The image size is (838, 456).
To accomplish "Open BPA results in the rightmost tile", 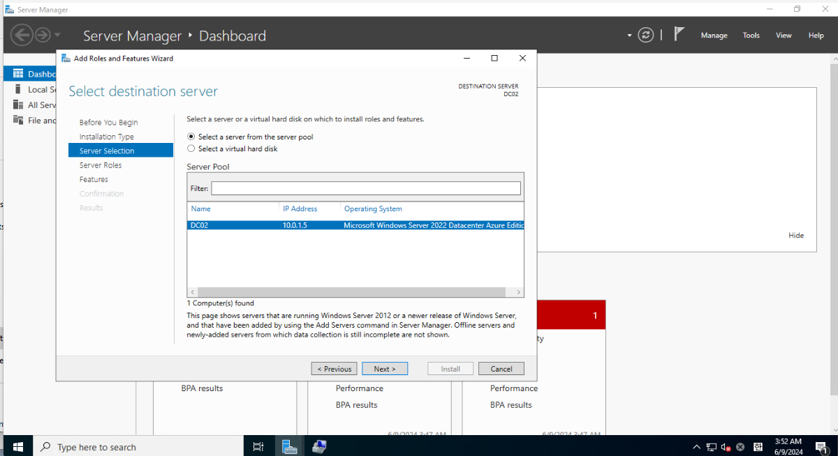I will pyautogui.click(x=510, y=405).
